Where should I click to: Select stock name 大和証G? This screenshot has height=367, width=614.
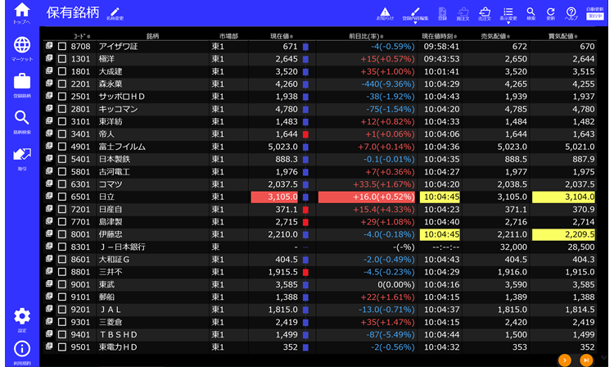(x=114, y=260)
